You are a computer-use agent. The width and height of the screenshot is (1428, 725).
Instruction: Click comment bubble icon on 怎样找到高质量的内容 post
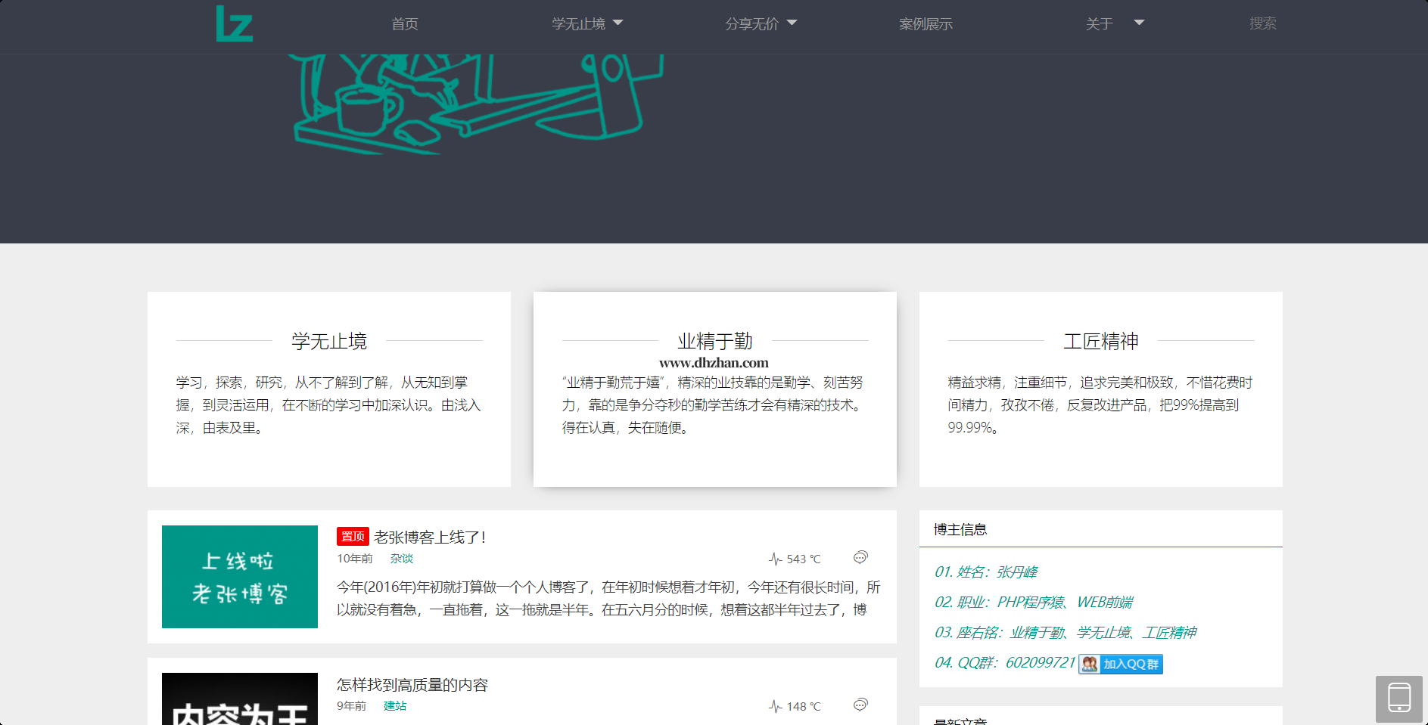860,705
